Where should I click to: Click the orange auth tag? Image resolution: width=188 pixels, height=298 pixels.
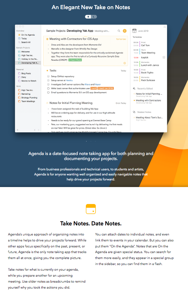(94, 88)
